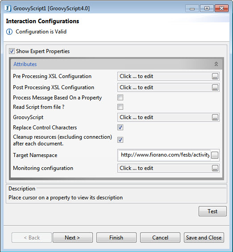
Task: Uncheck Cleanup resources after each document
Action: 120,140
